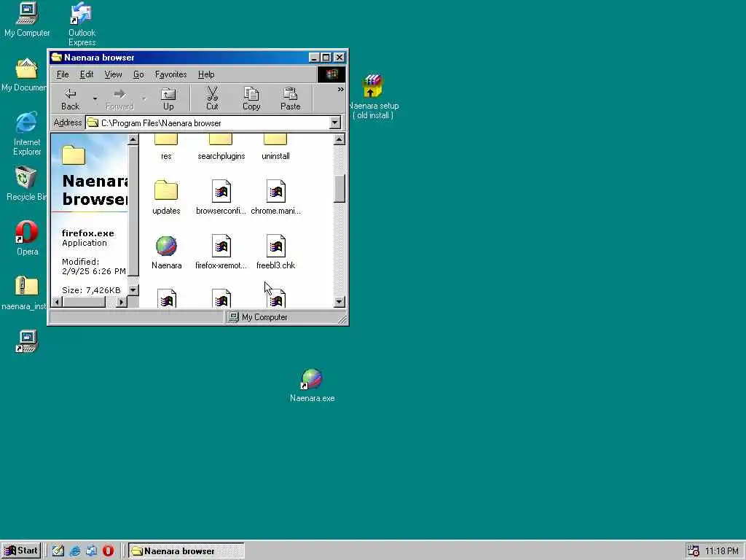This screenshot has height=560, width=746.
Task: Select the updates folder
Action: [166, 197]
